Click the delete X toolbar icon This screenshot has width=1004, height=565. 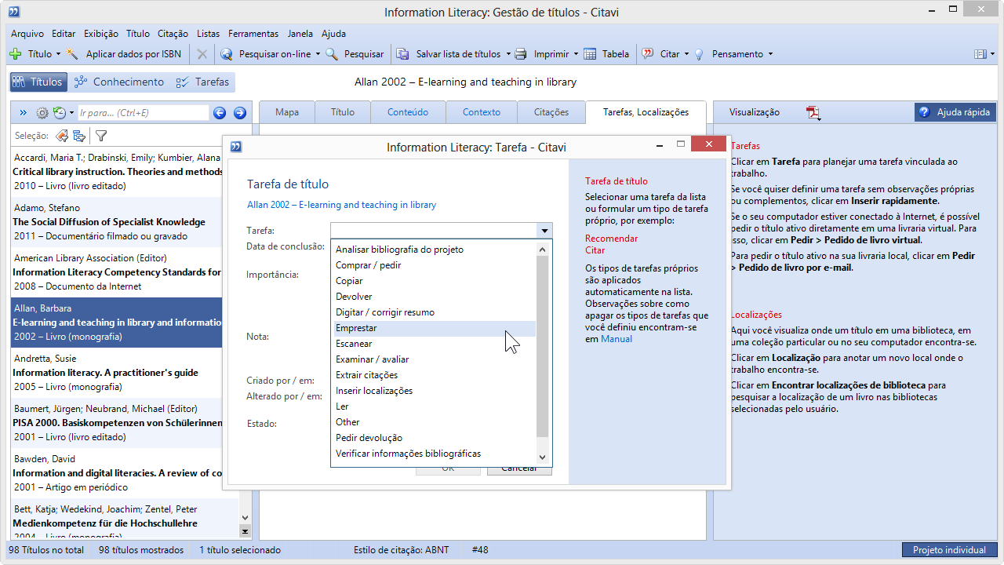click(x=202, y=54)
